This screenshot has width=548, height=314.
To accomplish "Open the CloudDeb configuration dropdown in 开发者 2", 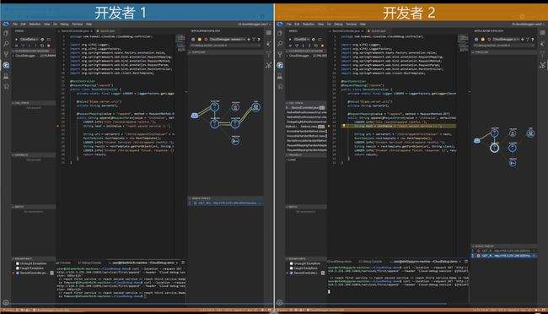I will [302, 39].
